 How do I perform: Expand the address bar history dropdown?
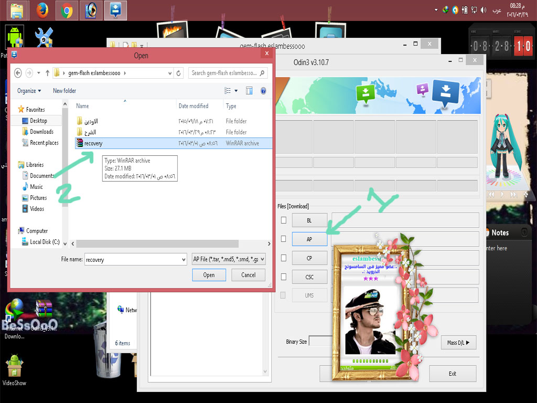[170, 73]
